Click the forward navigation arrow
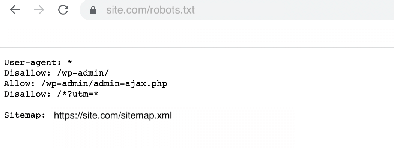This screenshot has height=148, width=394. click(x=39, y=10)
